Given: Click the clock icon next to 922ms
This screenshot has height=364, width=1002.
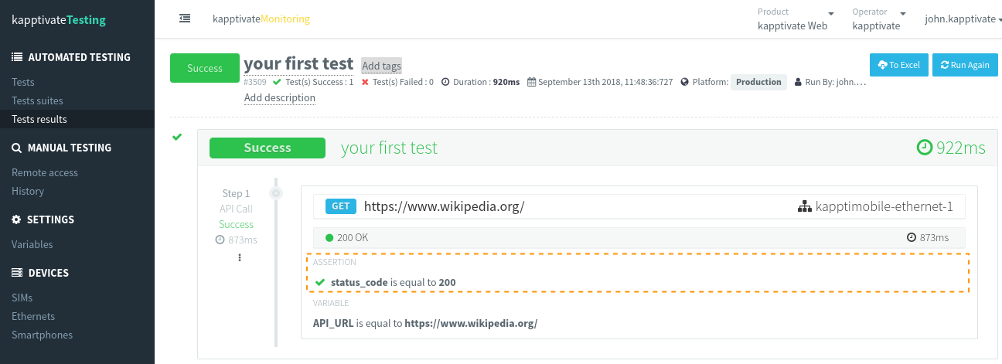Looking at the screenshot, I should tap(924, 148).
